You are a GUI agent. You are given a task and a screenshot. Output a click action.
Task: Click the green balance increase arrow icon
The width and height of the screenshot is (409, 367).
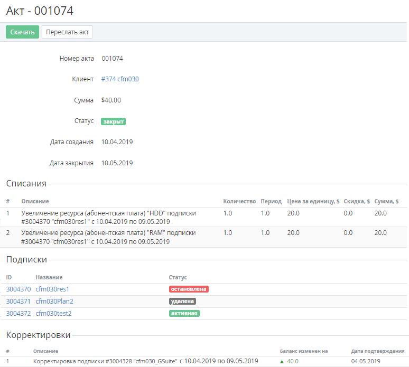pyautogui.click(x=282, y=361)
